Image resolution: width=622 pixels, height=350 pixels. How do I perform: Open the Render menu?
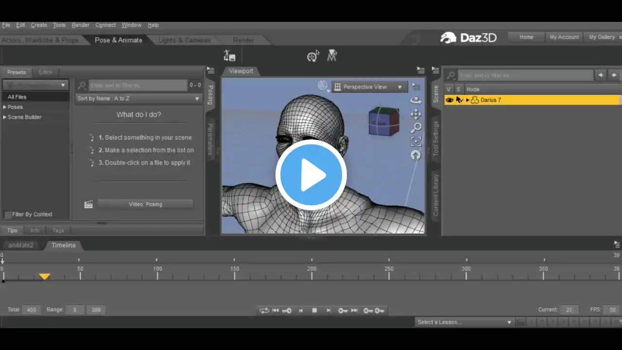(x=80, y=25)
